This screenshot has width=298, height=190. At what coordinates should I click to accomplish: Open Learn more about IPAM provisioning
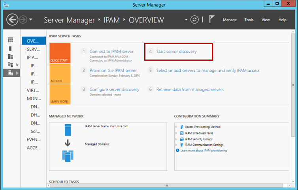click(204, 151)
